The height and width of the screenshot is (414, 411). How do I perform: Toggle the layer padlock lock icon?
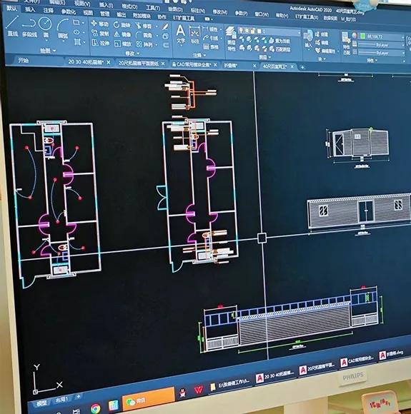click(253, 31)
